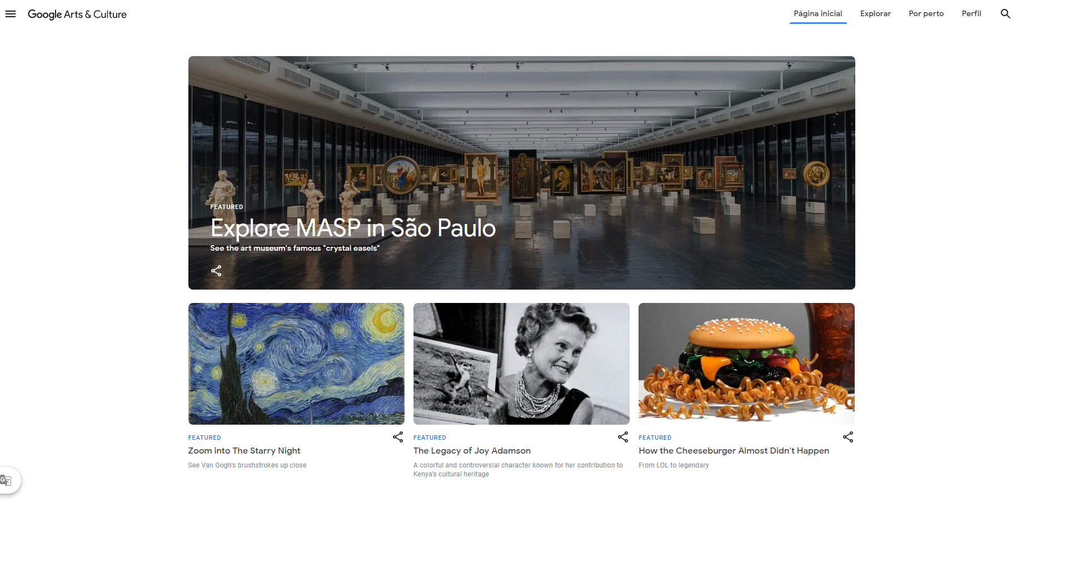Share The Legacy of Joy Adamson story
This screenshot has height=567, width=1067.
pos(622,437)
